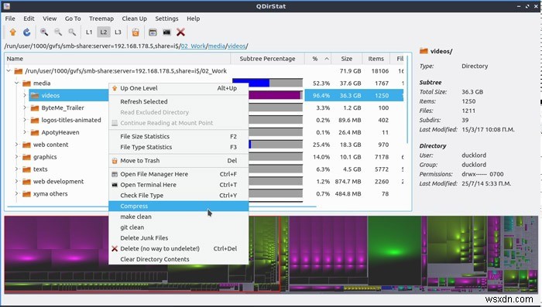Sort by the Subtree Percentage column header
This screenshot has height=307, width=542.
pyautogui.click(x=267, y=59)
